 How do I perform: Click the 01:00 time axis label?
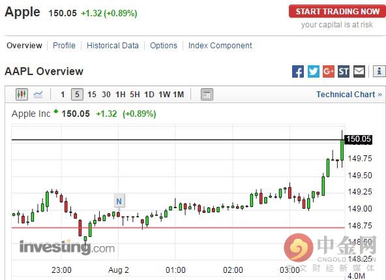(175, 270)
